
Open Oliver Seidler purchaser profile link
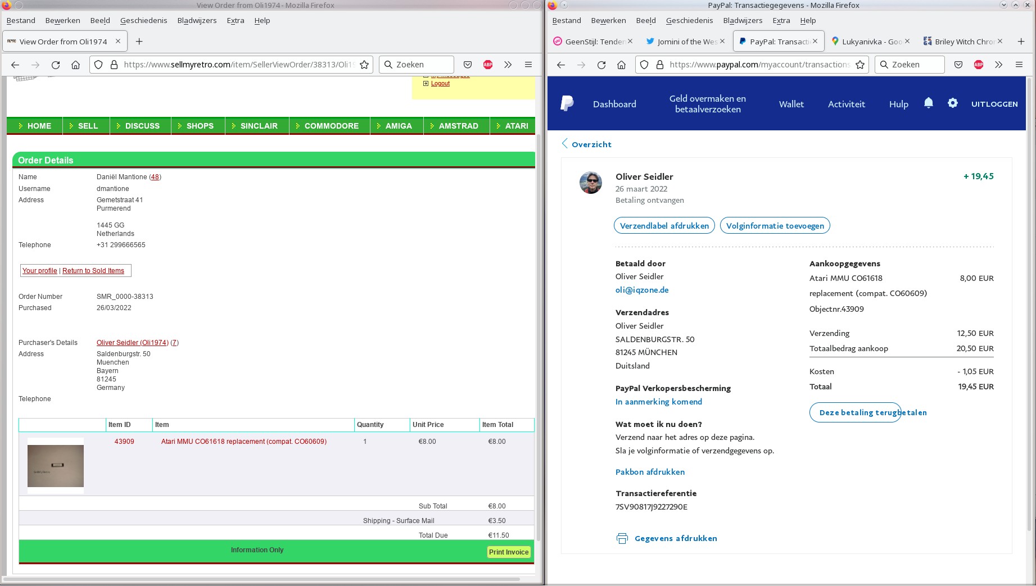pos(132,343)
